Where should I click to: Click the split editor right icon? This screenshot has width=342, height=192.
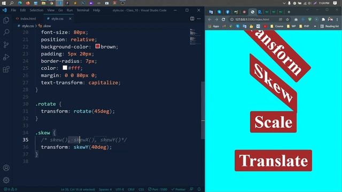[x=192, y=19]
